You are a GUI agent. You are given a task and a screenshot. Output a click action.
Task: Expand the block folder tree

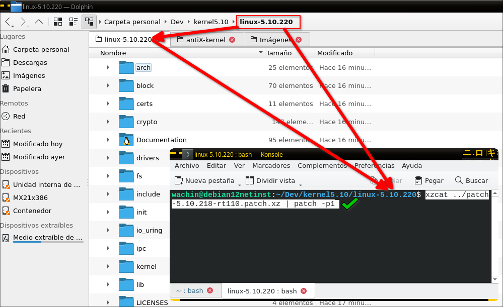[x=108, y=85]
